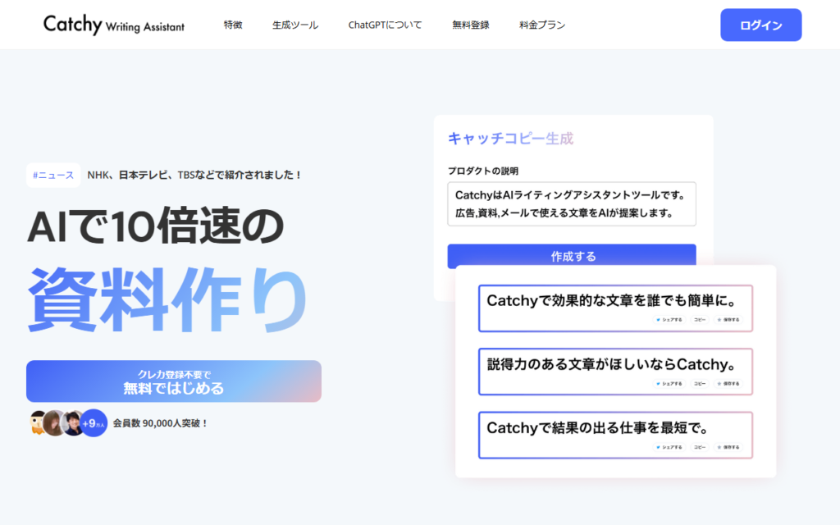Star-save the 'Catchyで結果の出る仕事' result
Viewport: 840px width, 525px height.
[728, 447]
